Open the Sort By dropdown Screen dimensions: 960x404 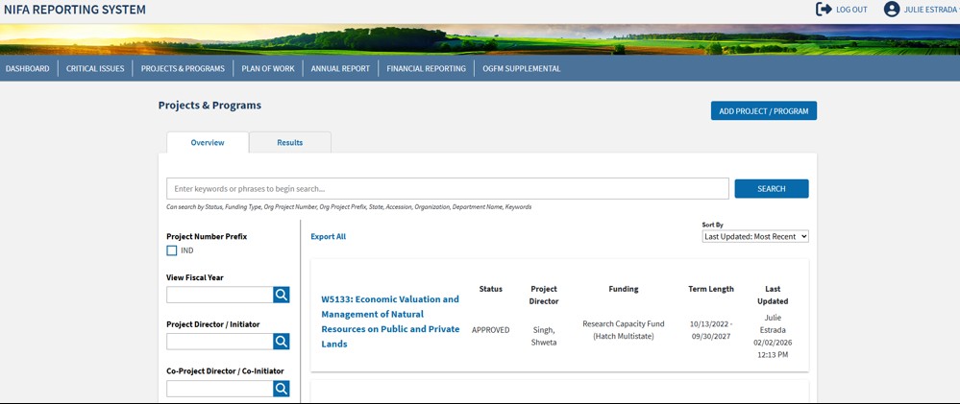pos(755,236)
